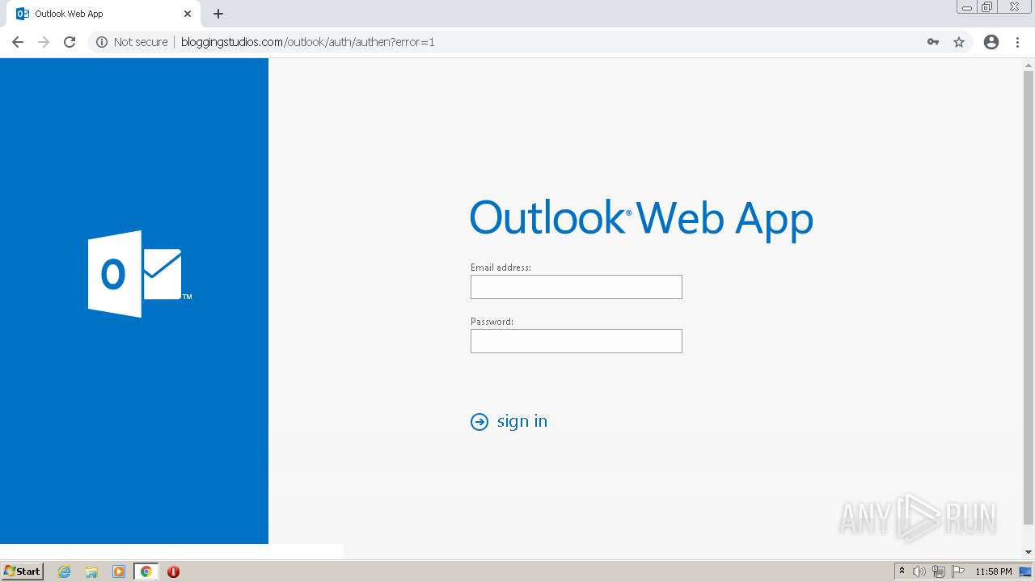Open the media player taskbar icon
Viewport: 1035px width, 582px height.
(119, 571)
